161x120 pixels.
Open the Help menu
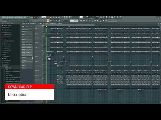[25, 17]
